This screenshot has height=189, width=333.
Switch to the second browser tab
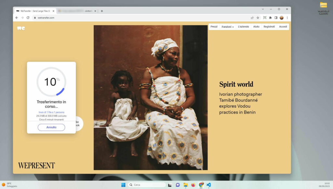[77, 11]
